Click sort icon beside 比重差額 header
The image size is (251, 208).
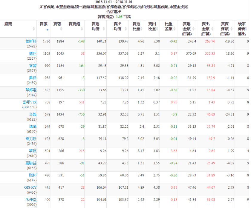[175, 29]
